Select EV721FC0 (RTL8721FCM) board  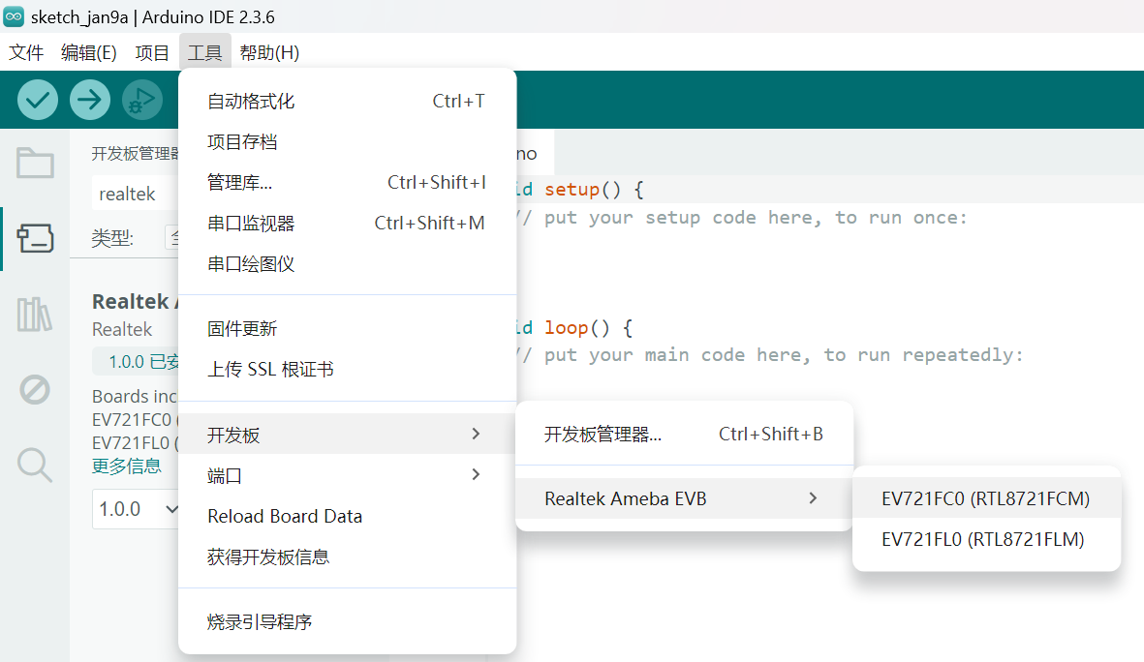click(x=985, y=498)
